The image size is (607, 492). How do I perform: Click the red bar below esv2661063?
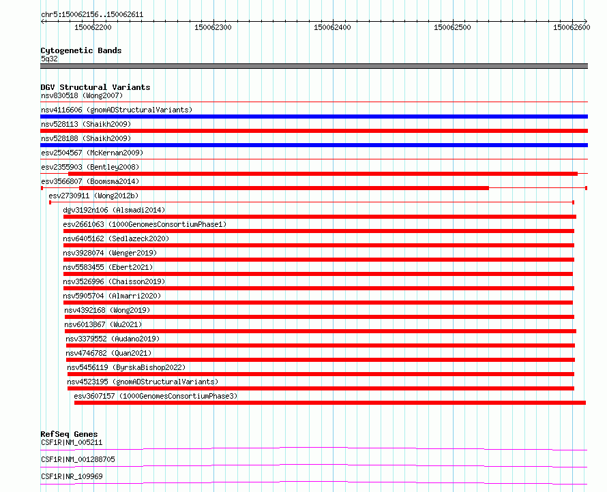pyautogui.click(x=319, y=231)
